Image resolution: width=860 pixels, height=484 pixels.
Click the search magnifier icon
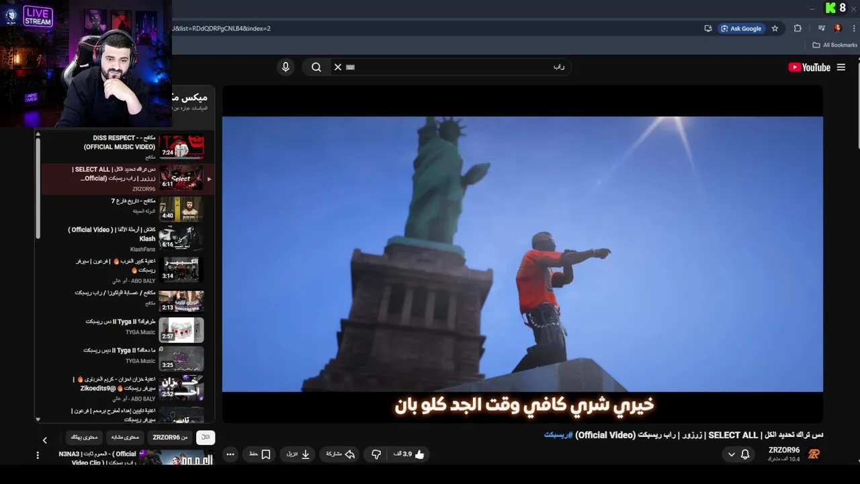coord(316,67)
